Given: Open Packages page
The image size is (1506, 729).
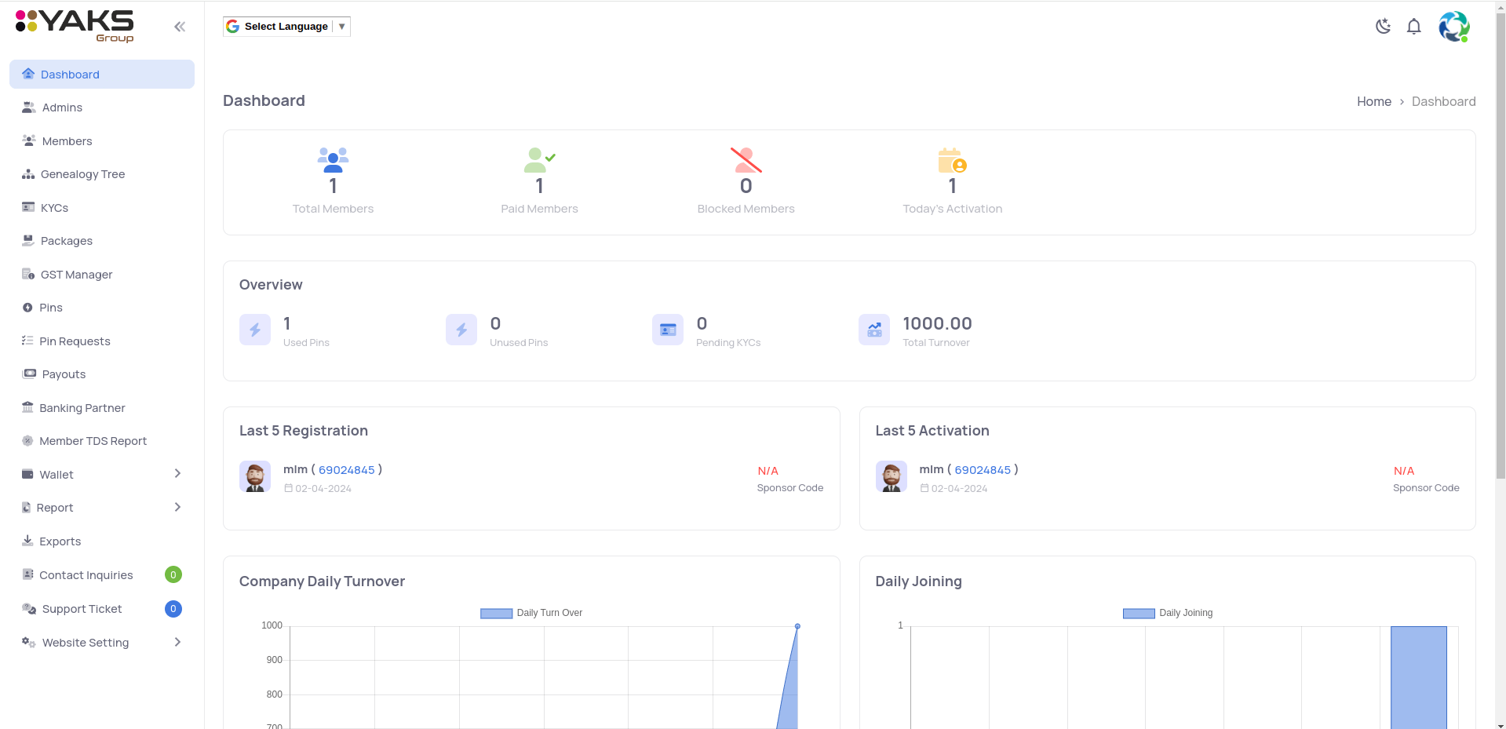Looking at the screenshot, I should click(x=102, y=241).
